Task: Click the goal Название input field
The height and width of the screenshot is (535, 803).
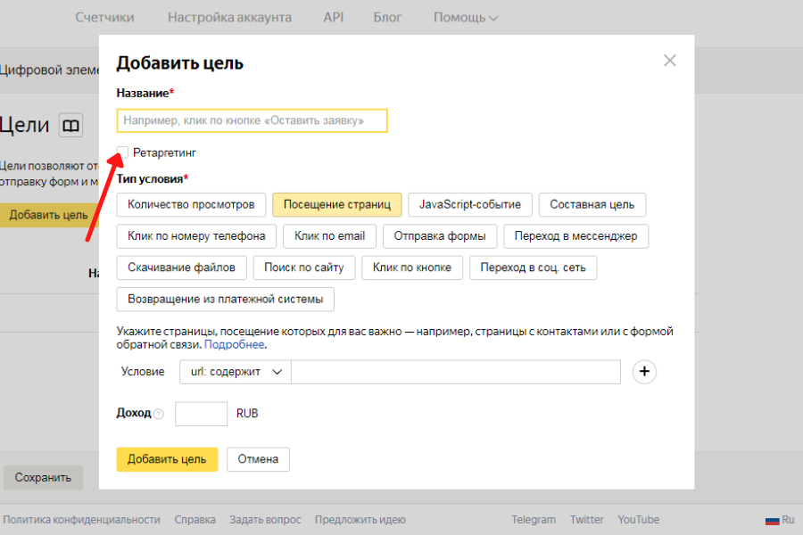Action: pos(252,120)
